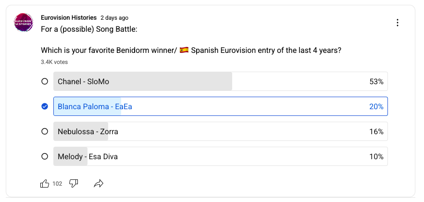424x202 pixels.
Task: Click the Nebulossa - Zorra poll option bar
Action: point(192,132)
